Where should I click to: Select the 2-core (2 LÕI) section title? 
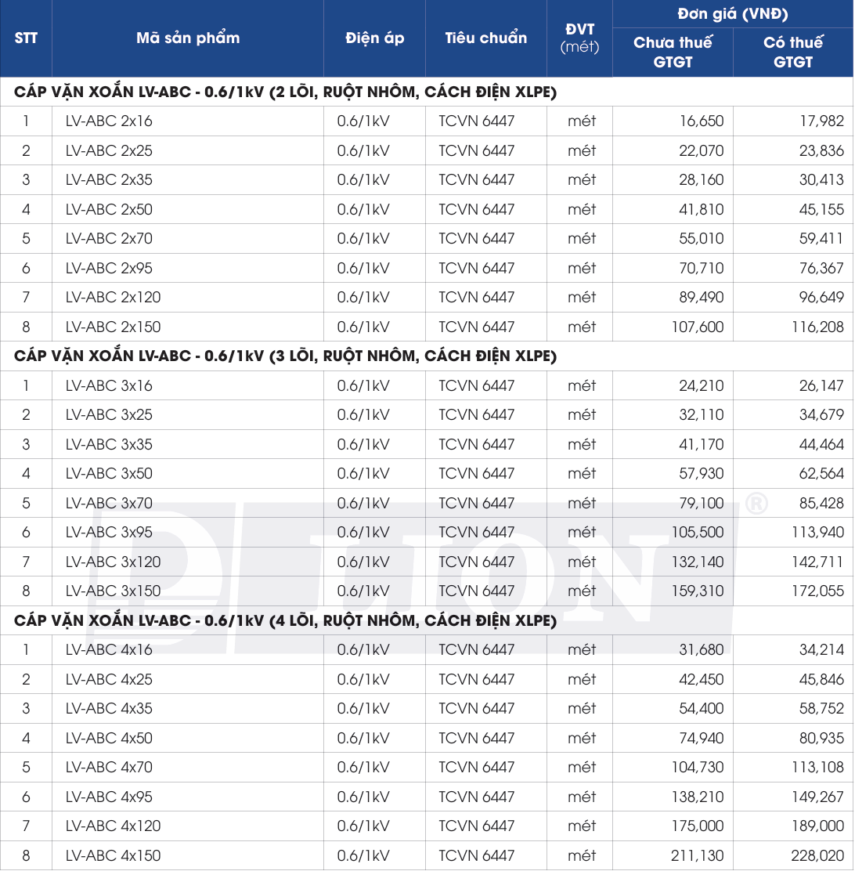[x=285, y=92]
